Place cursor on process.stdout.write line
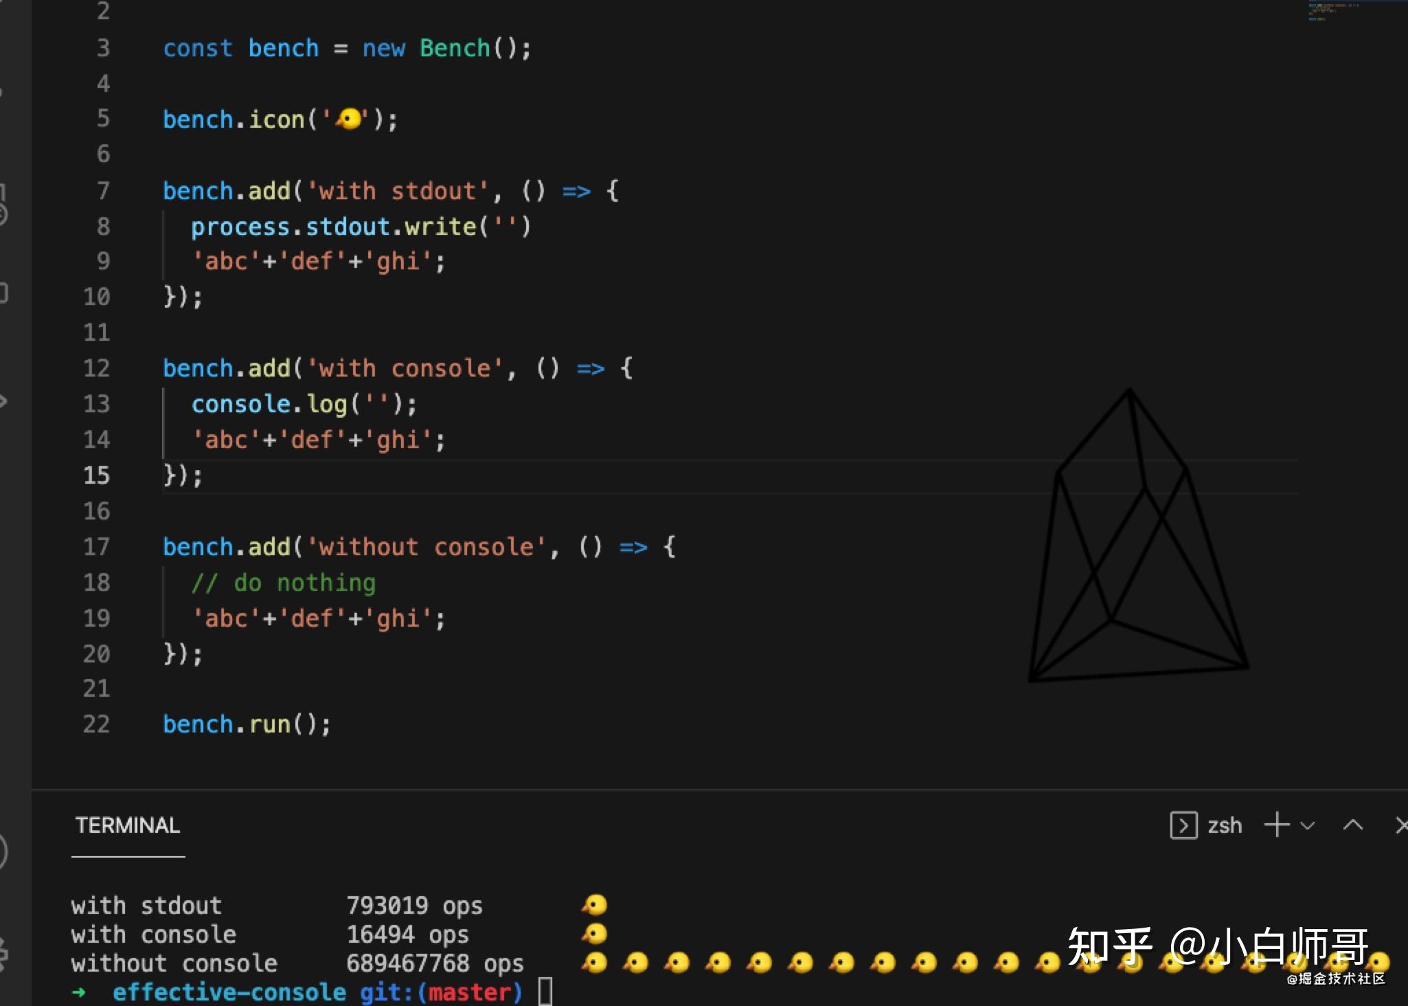The width and height of the screenshot is (1408, 1006). click(361, 227)
